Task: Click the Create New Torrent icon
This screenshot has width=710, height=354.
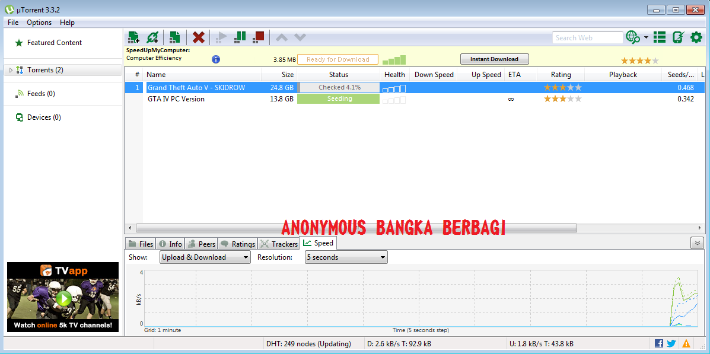Action: pyautogui.click(x=175, y=37)
